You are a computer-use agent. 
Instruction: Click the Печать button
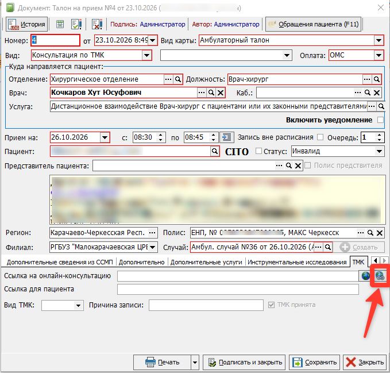[163, 362]
